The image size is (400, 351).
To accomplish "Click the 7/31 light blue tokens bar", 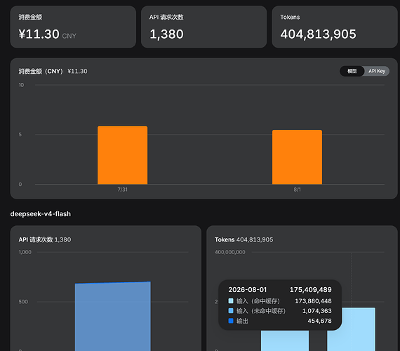I will tap(285, 340).
